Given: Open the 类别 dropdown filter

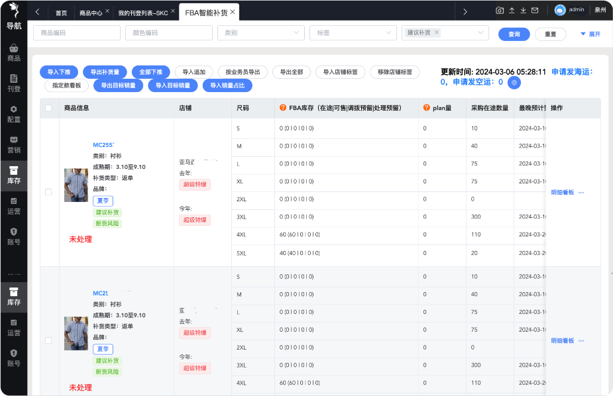Looking at the screenshot, I should [x=260, y=33].
